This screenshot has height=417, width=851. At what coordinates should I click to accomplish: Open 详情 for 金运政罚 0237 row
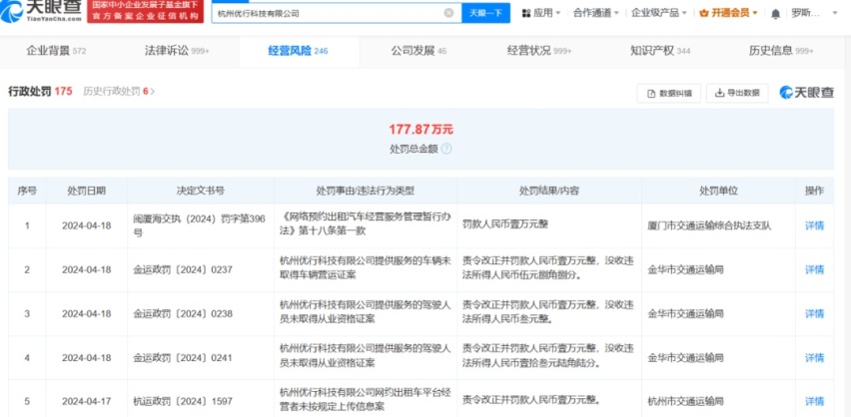tap(814, 269)
